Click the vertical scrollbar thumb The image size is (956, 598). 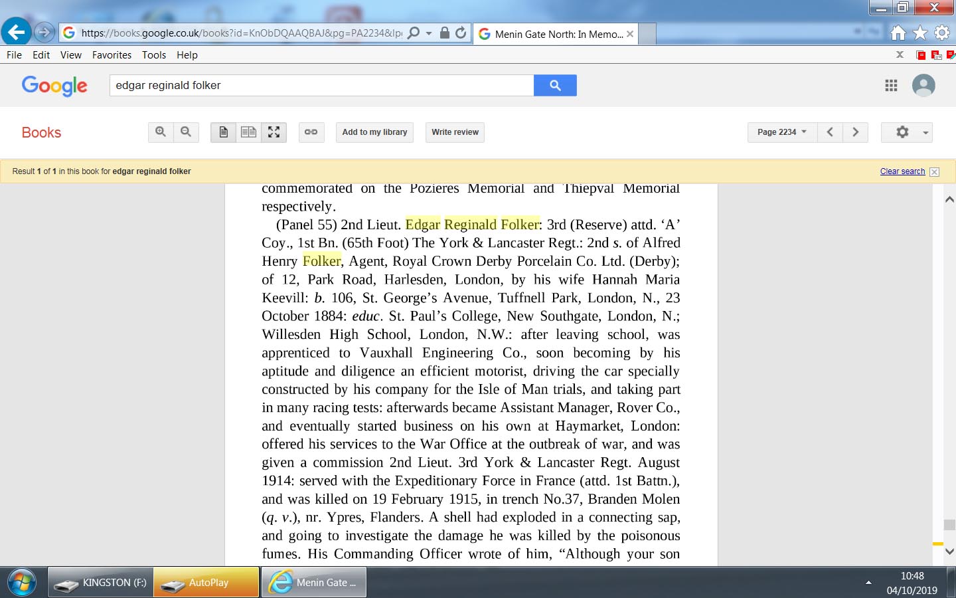click(x=949, y=525)
